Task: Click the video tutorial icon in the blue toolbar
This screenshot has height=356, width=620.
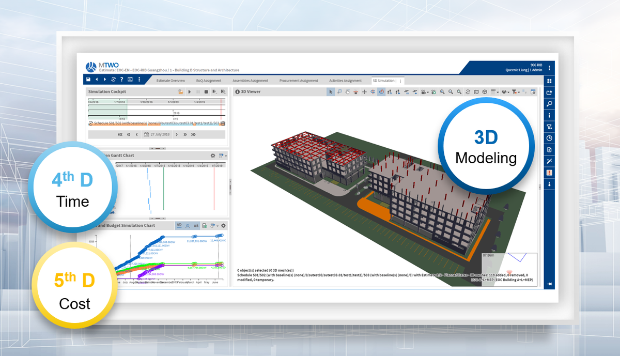Action: [x=130, y=79]
